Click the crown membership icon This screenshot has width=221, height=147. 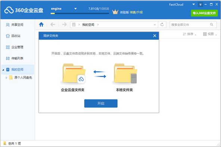pos(115,12)
